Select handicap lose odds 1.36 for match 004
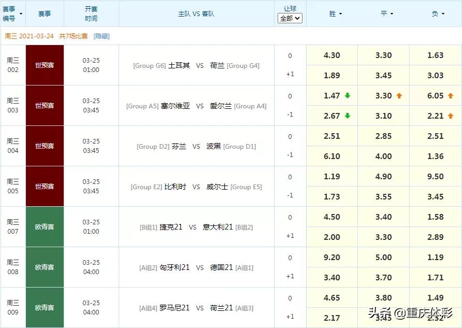This screenshot has height=328, width=462. tap(436, 156)
